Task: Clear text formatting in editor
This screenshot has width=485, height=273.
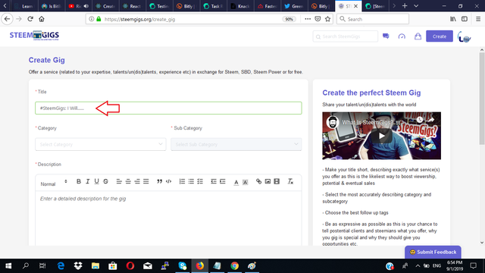Action: pos(290,181)
